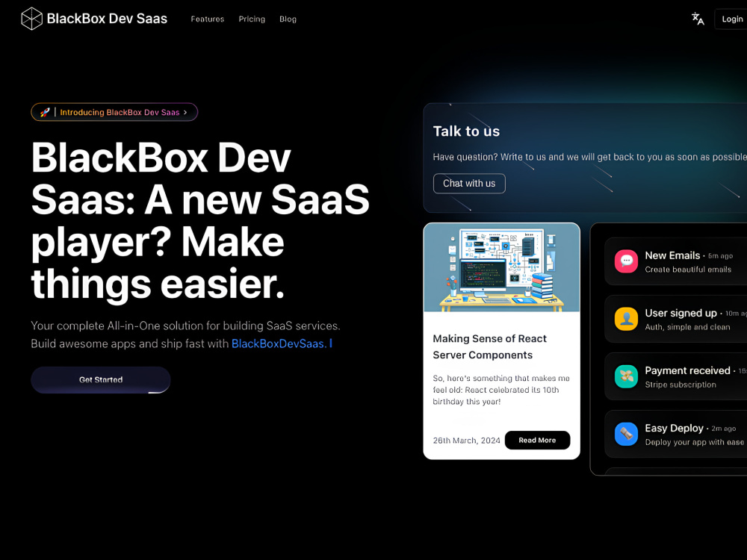Screen dimensions: 747x560
Task: Open the Features menu item
Action: [x=207, y=19]
